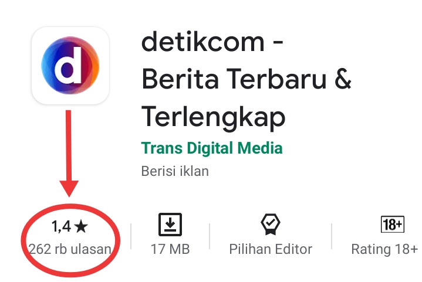The image size is (422, 282).
Task: Tap the download size icon
Action: [x=170, y=225]
